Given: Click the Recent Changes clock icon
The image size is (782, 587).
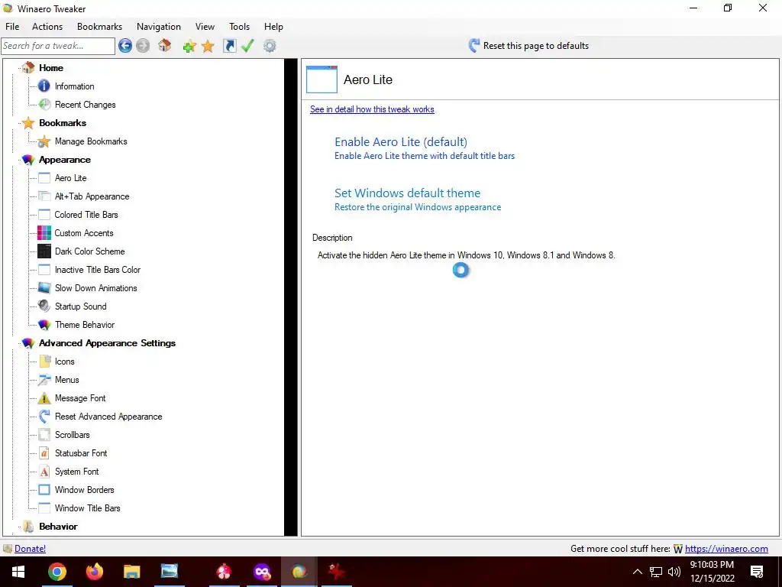Looking at the screenshot, I should point(44,104).
